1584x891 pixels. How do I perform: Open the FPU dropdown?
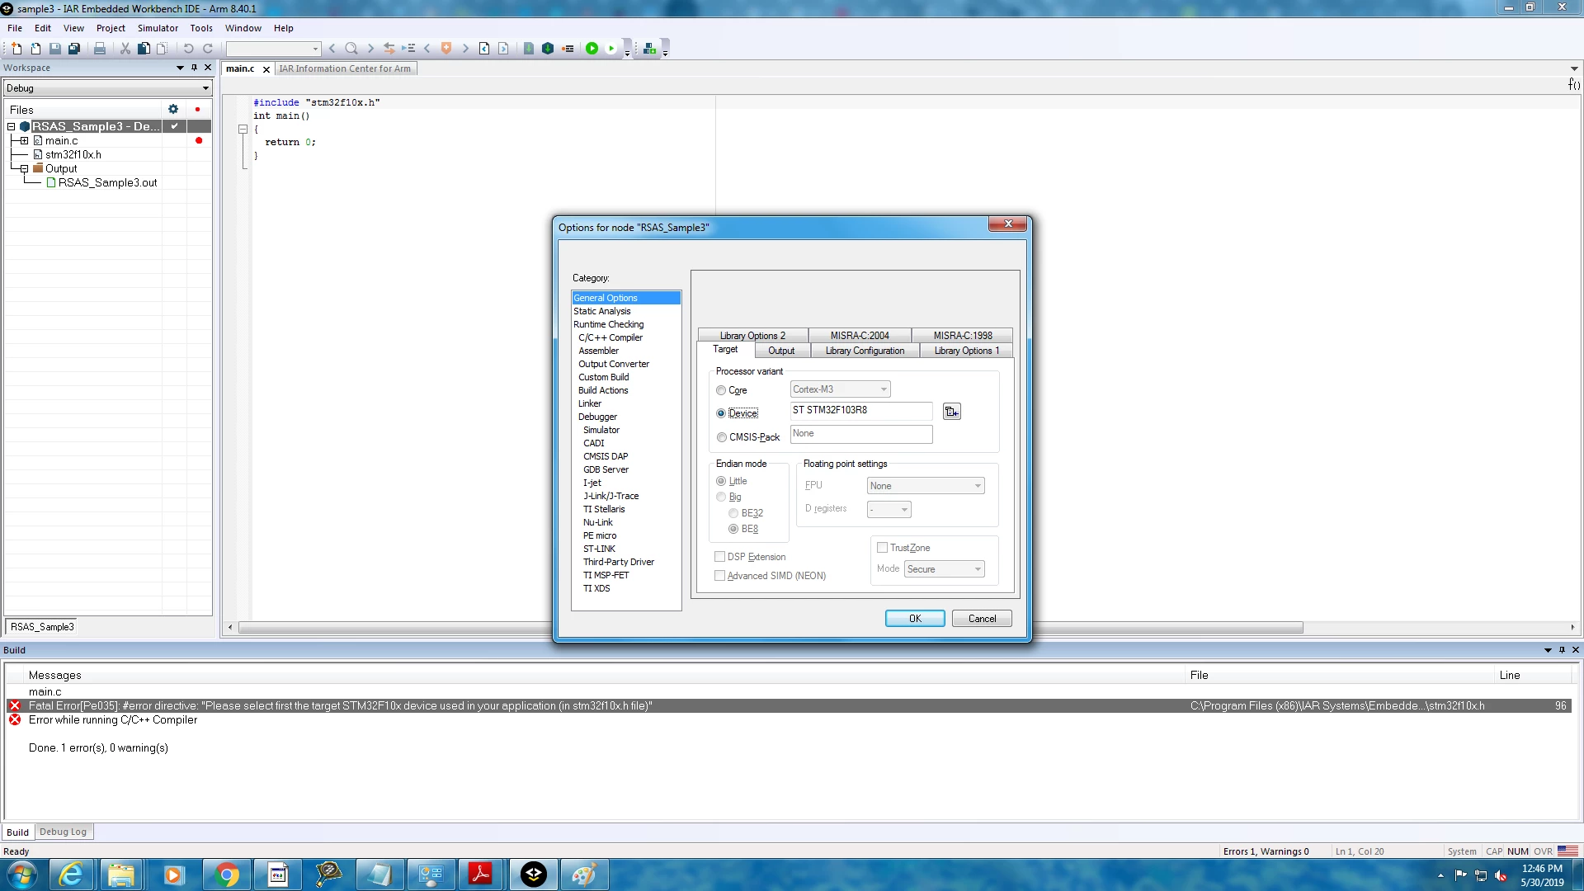click(926, 486)
